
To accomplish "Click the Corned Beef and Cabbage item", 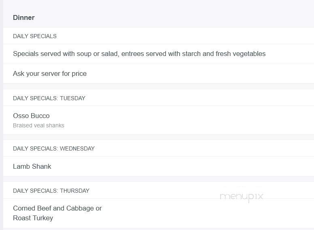I will (x=57, y=209).
